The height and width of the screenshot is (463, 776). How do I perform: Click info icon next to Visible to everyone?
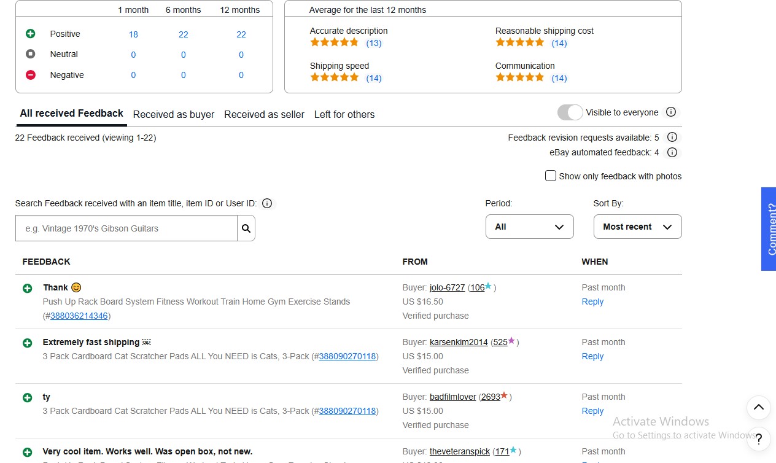click(671, 112)
